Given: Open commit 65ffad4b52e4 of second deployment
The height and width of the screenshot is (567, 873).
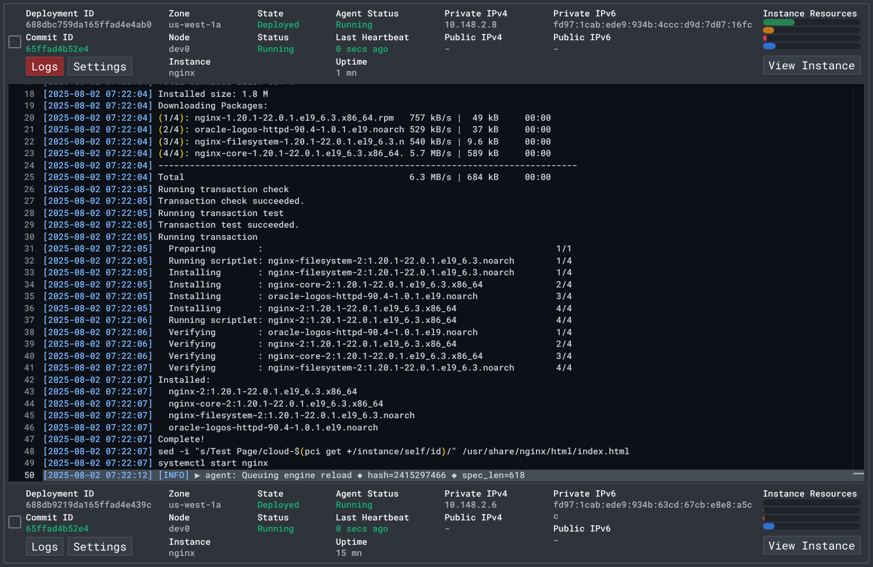Looking at the screenshot, I should (57, 529).
